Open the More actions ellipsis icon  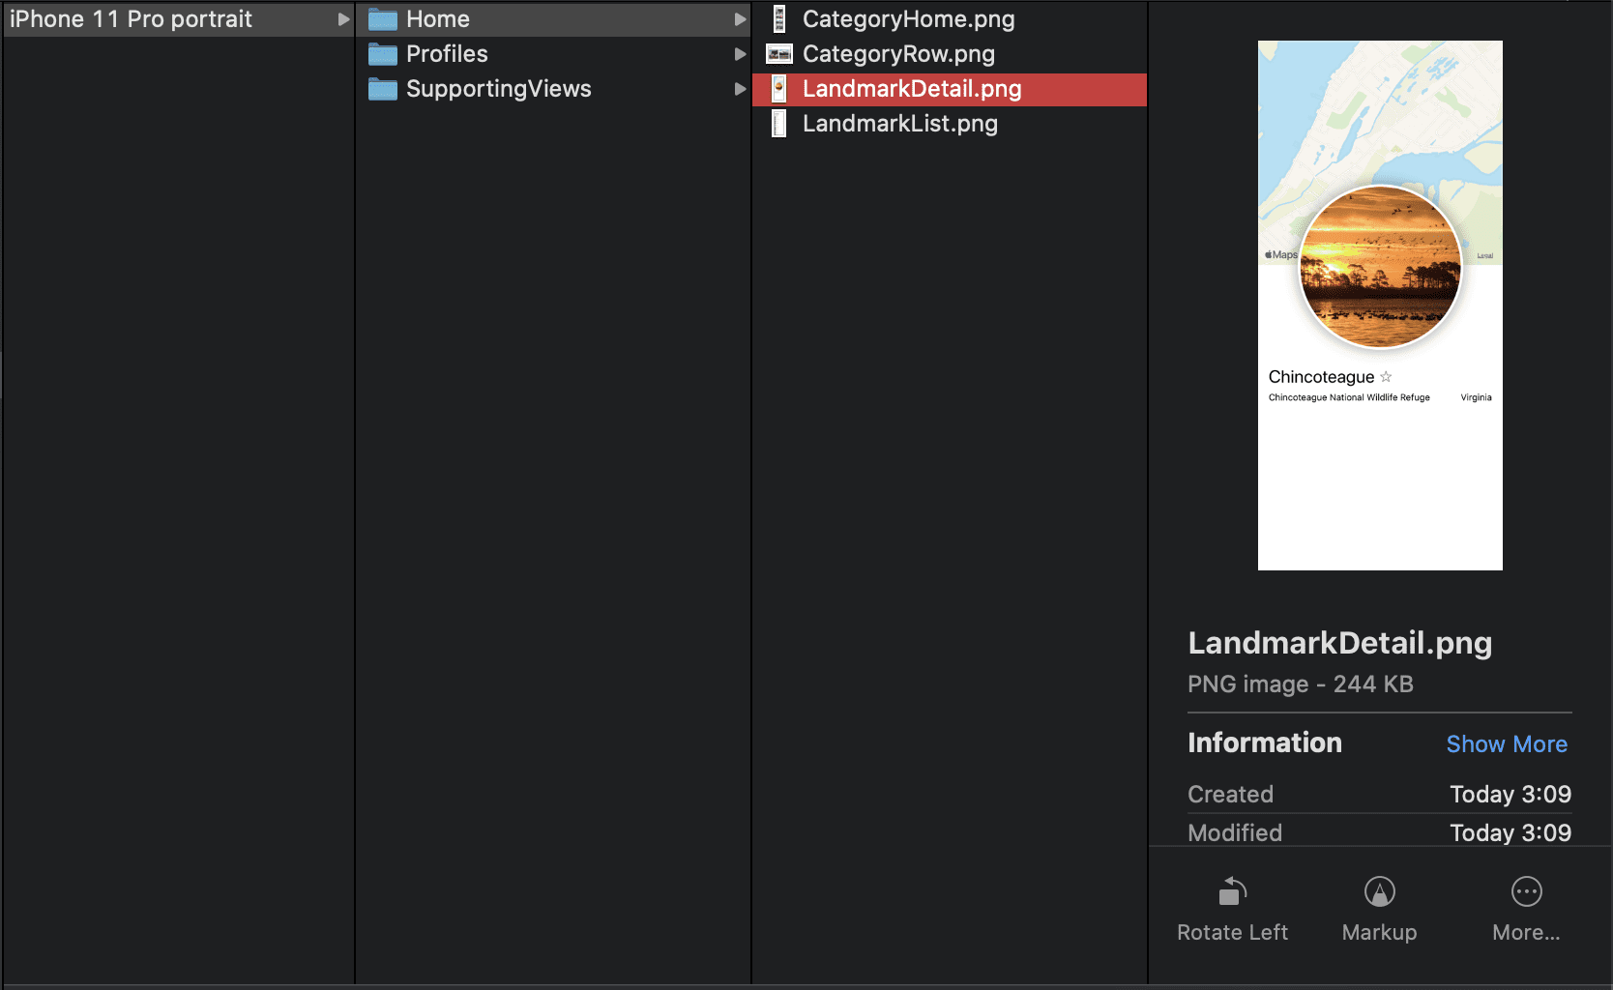point(1527,891)
